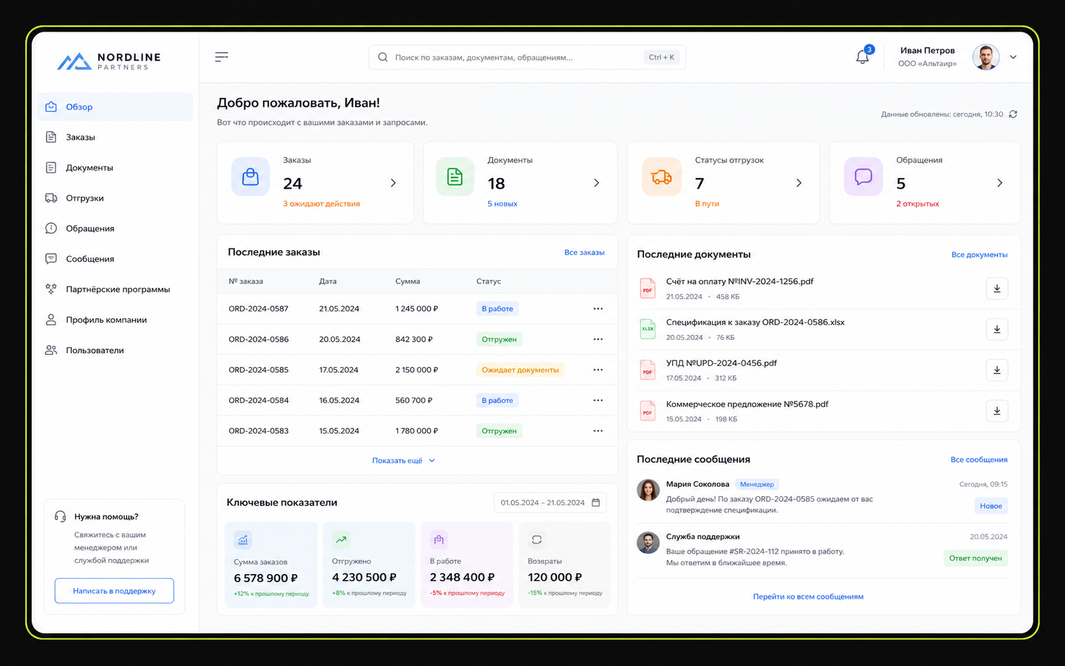Open more options for ORD-2024-0583
Viewport: 1065px width, 666px height.
598,431
